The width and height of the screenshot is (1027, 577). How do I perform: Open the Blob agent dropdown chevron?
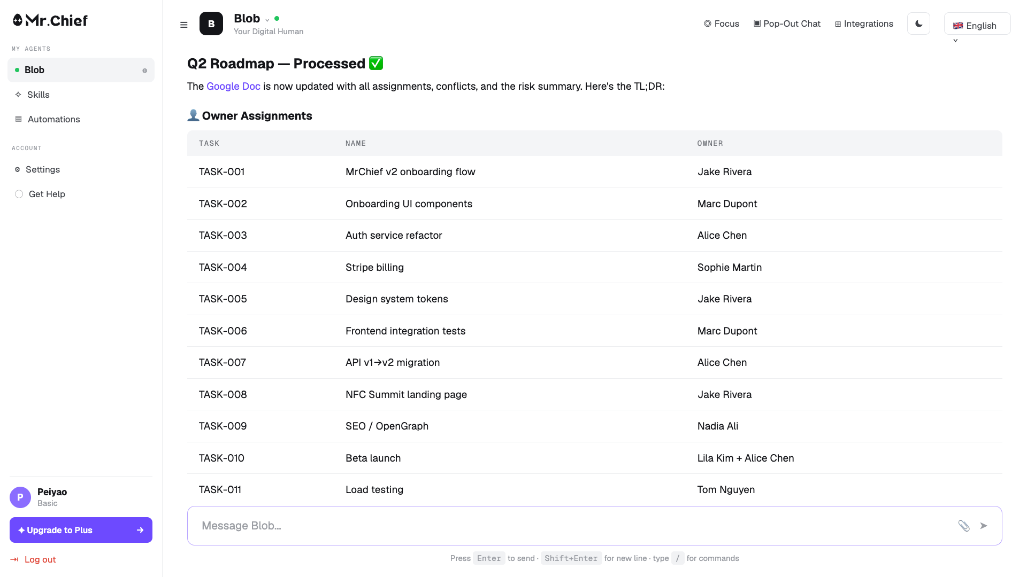click(x=267, y=20)
